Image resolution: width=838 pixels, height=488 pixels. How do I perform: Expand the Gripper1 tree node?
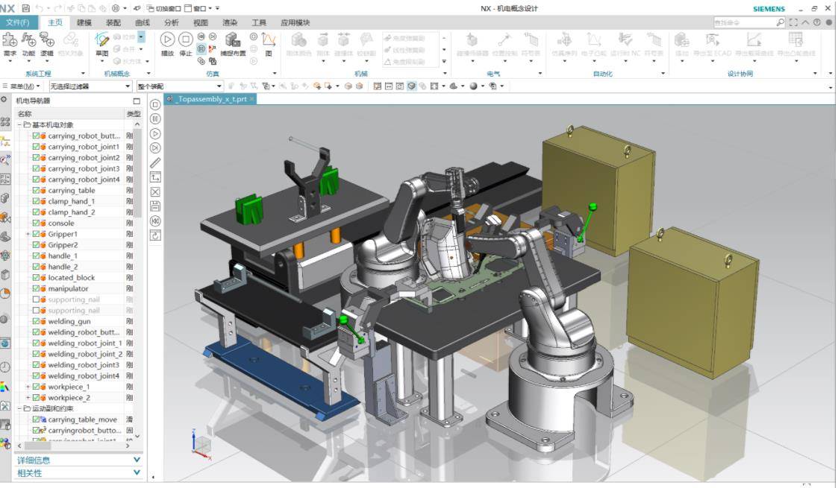[x=28, y=235]
